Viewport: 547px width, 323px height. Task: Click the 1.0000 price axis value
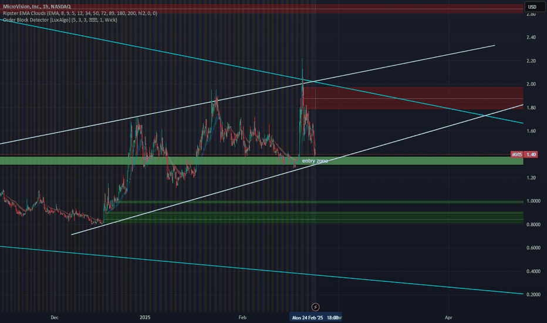tap(534, 201)
